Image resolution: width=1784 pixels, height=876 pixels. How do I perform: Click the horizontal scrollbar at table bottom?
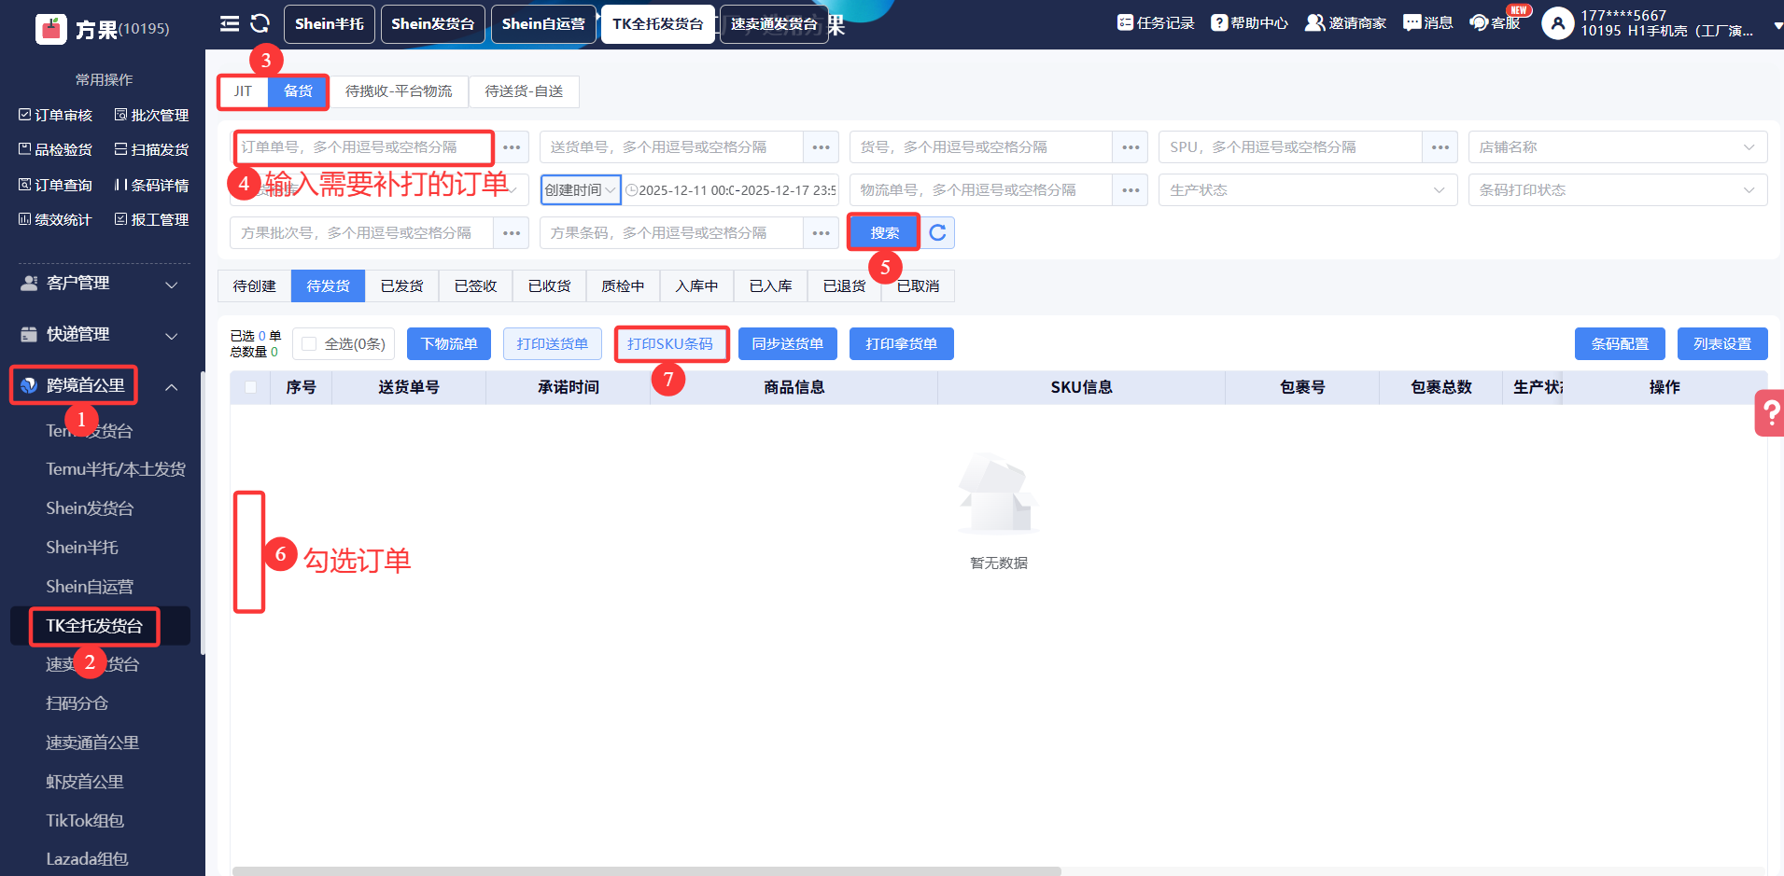point(646,871)
